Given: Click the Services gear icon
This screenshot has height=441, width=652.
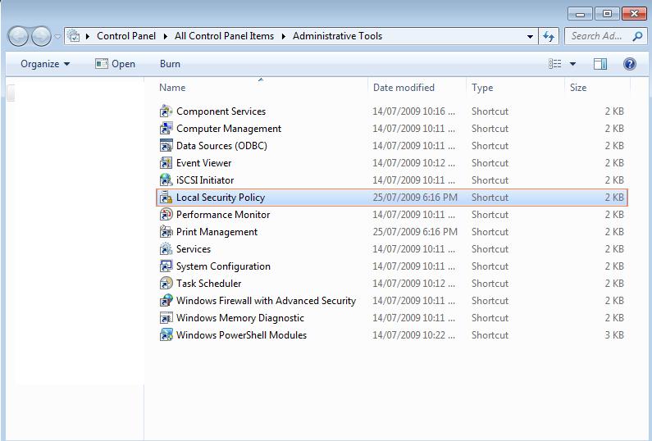Looking at the screenshot, I should click(x=166, y=249).
